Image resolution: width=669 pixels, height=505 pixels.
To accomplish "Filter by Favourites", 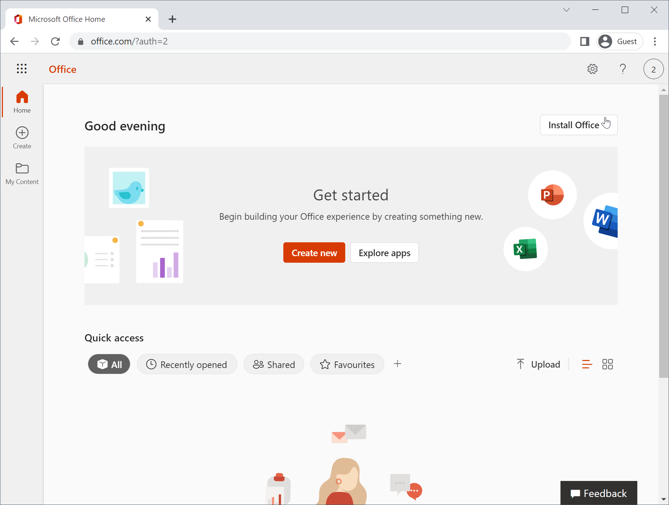I will tap(347, 364).
